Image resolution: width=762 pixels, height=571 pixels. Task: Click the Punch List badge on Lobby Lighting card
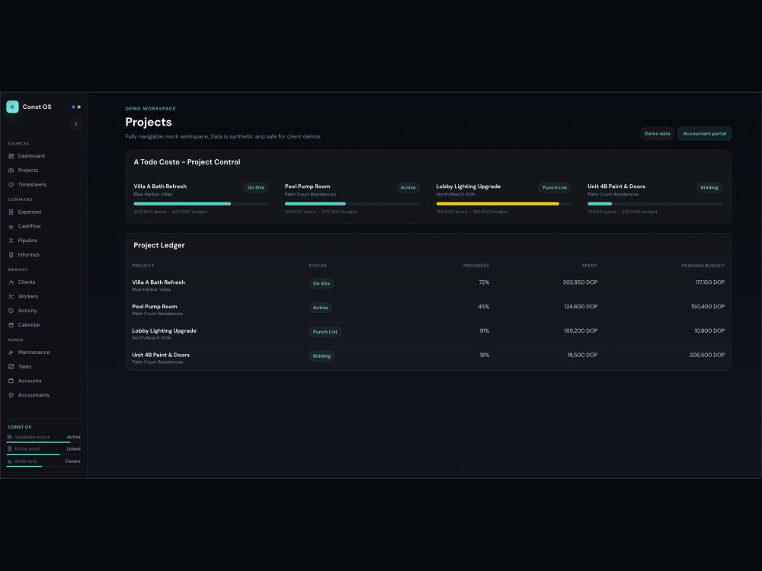point(555,187)
